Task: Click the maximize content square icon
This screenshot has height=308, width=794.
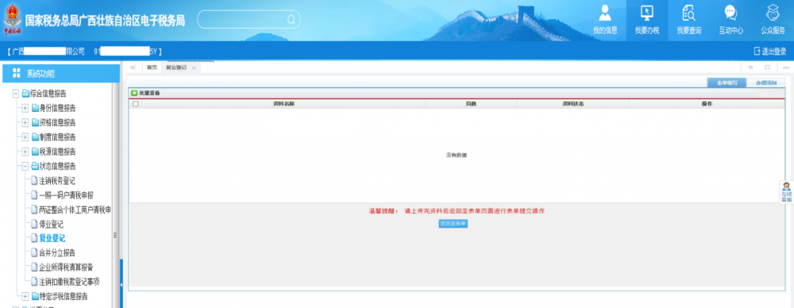Action: click(768, 67)
